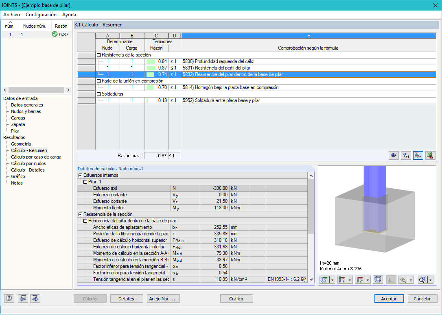Select 'Cálculo - Resumen' in the navigator
442x315 pixels.
click(29, 150)
